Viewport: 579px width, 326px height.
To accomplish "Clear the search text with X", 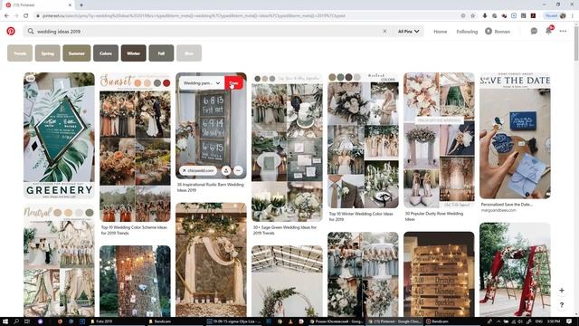I will [384, 32].
